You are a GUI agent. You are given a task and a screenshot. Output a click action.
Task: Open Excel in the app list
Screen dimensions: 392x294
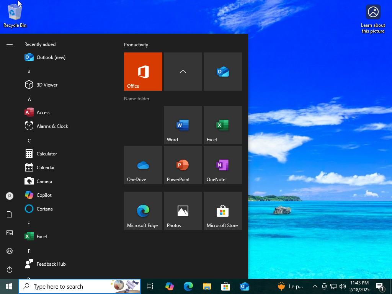click(67, 237)
